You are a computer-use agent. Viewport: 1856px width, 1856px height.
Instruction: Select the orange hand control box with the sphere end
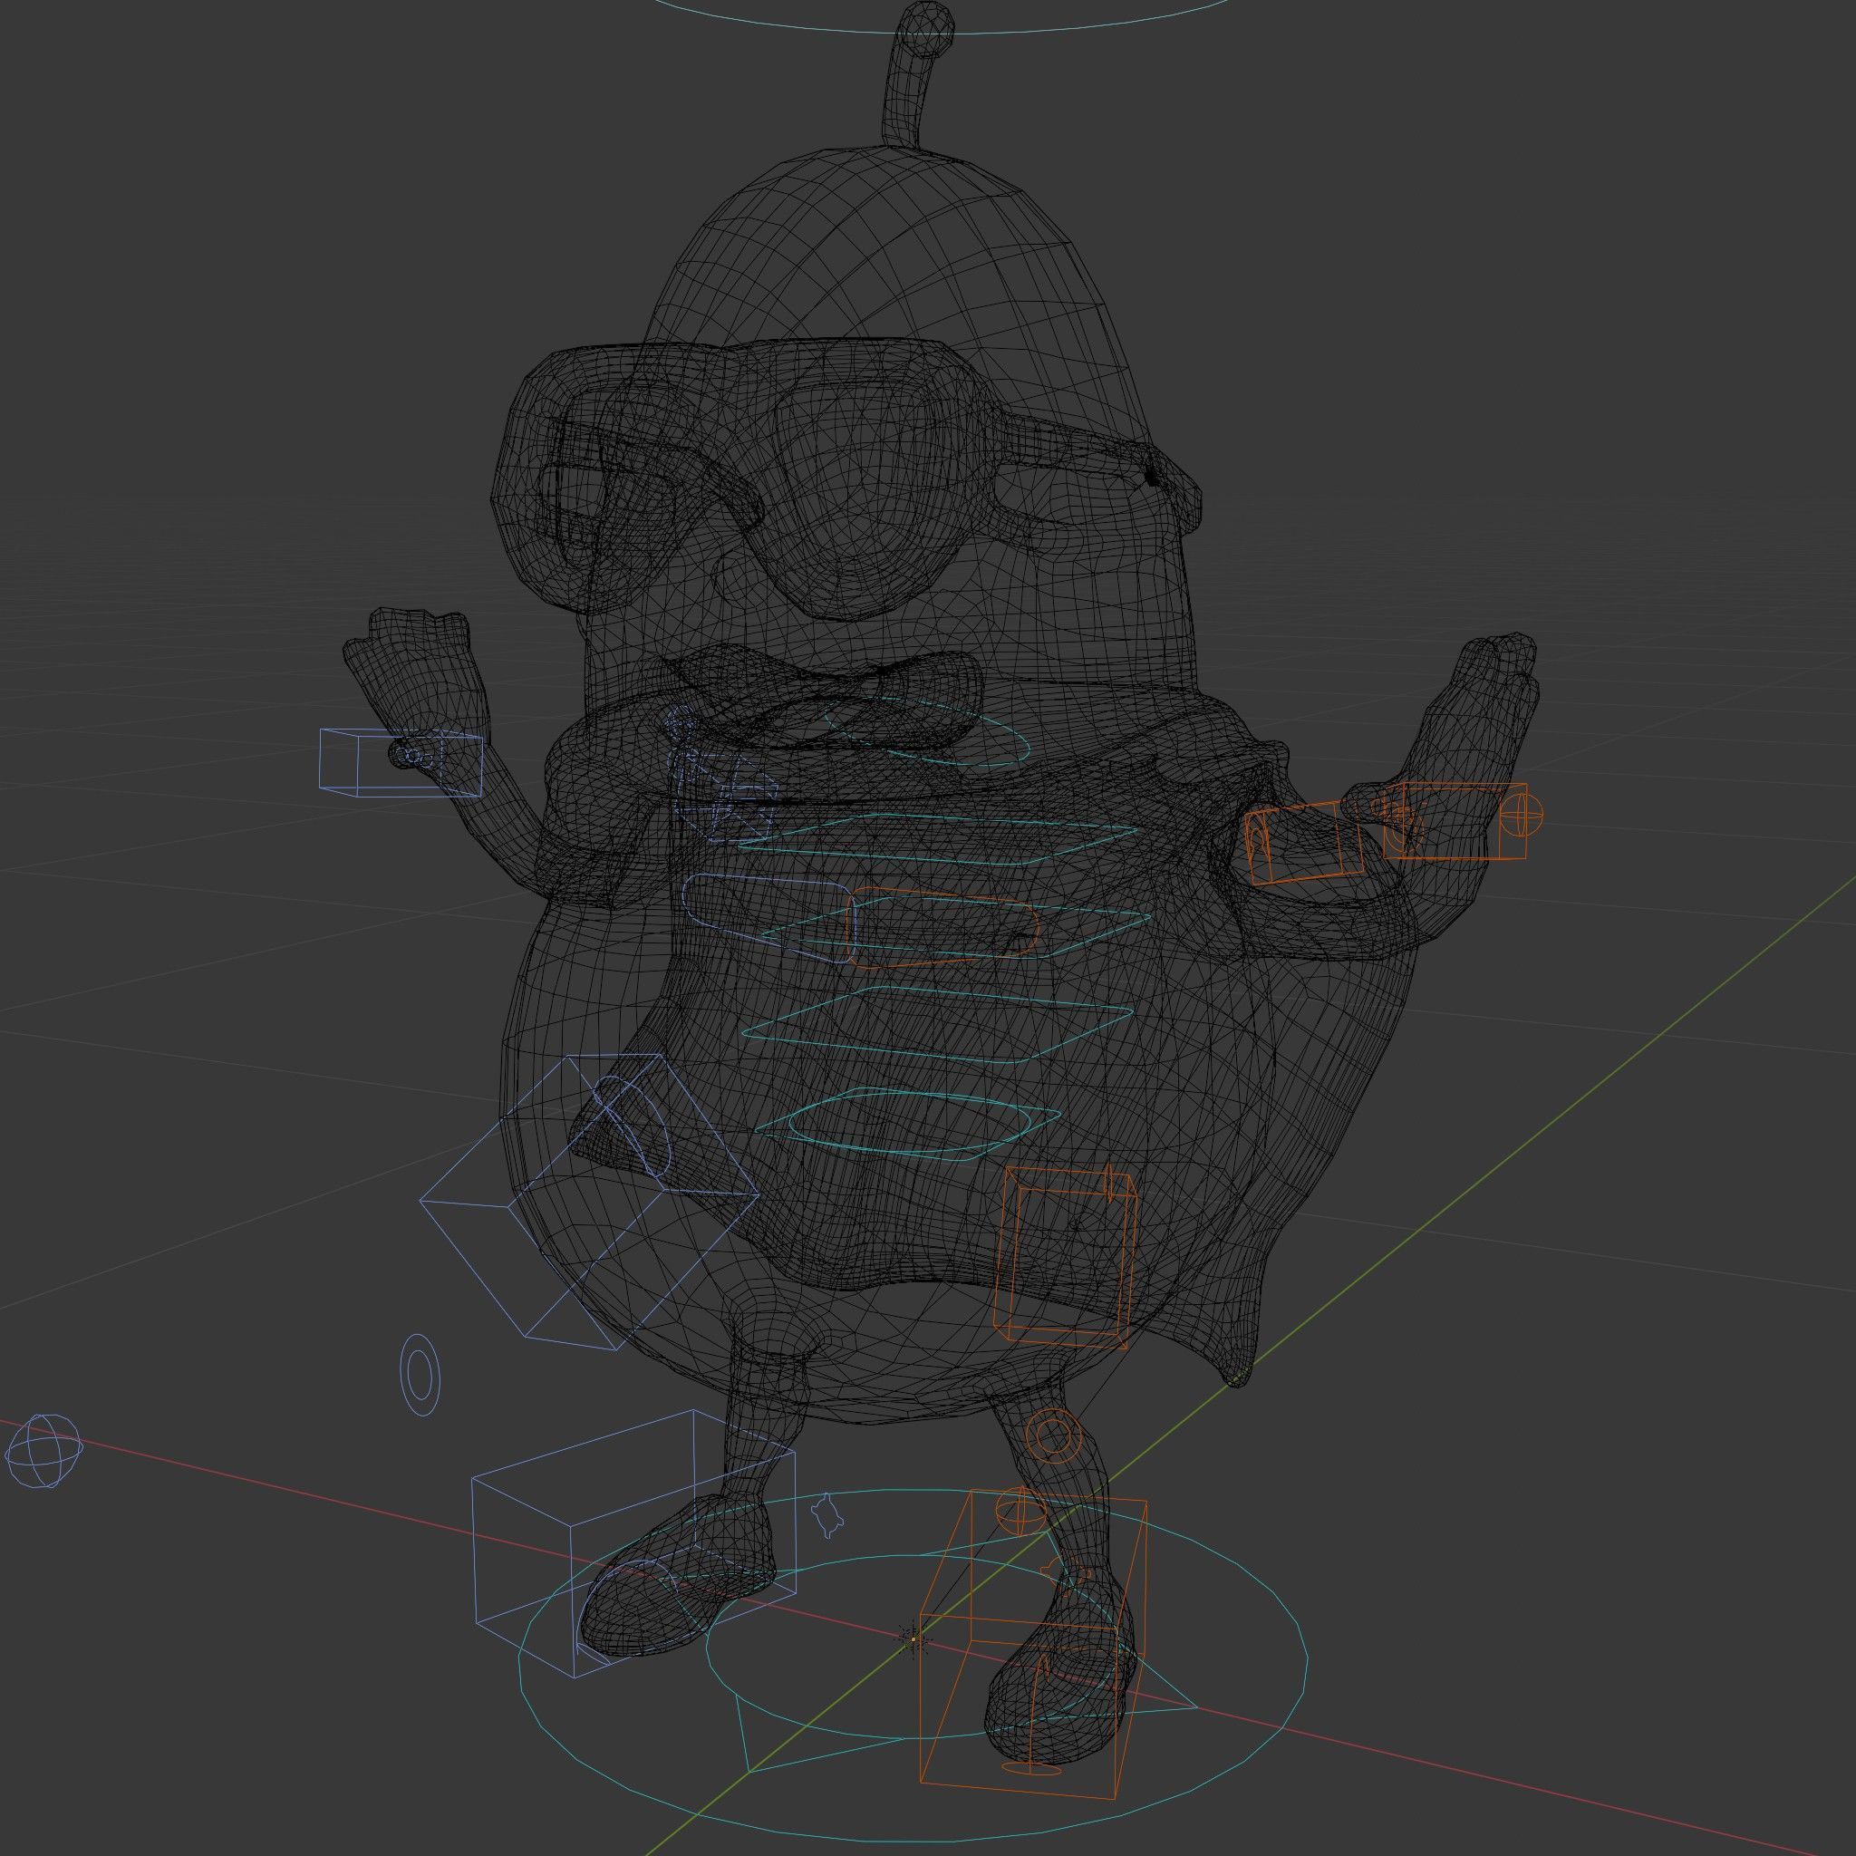(x=1463, y=821)
